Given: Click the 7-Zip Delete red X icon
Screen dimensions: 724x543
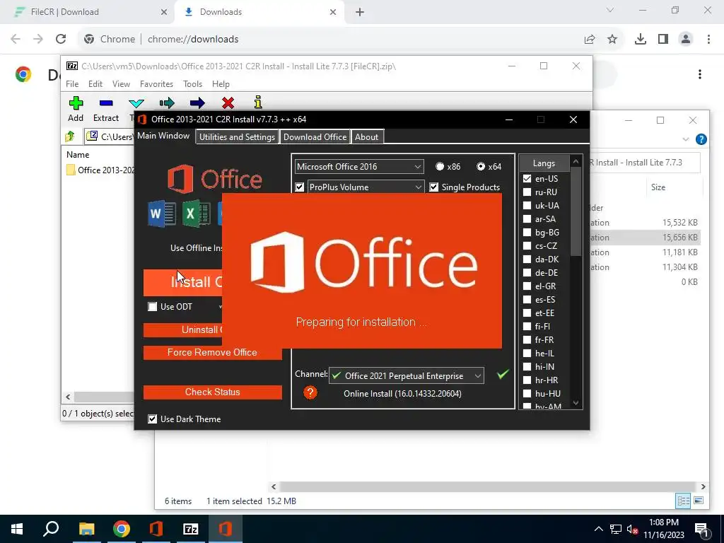Looking at the screenshot, I should click(228, 103).
